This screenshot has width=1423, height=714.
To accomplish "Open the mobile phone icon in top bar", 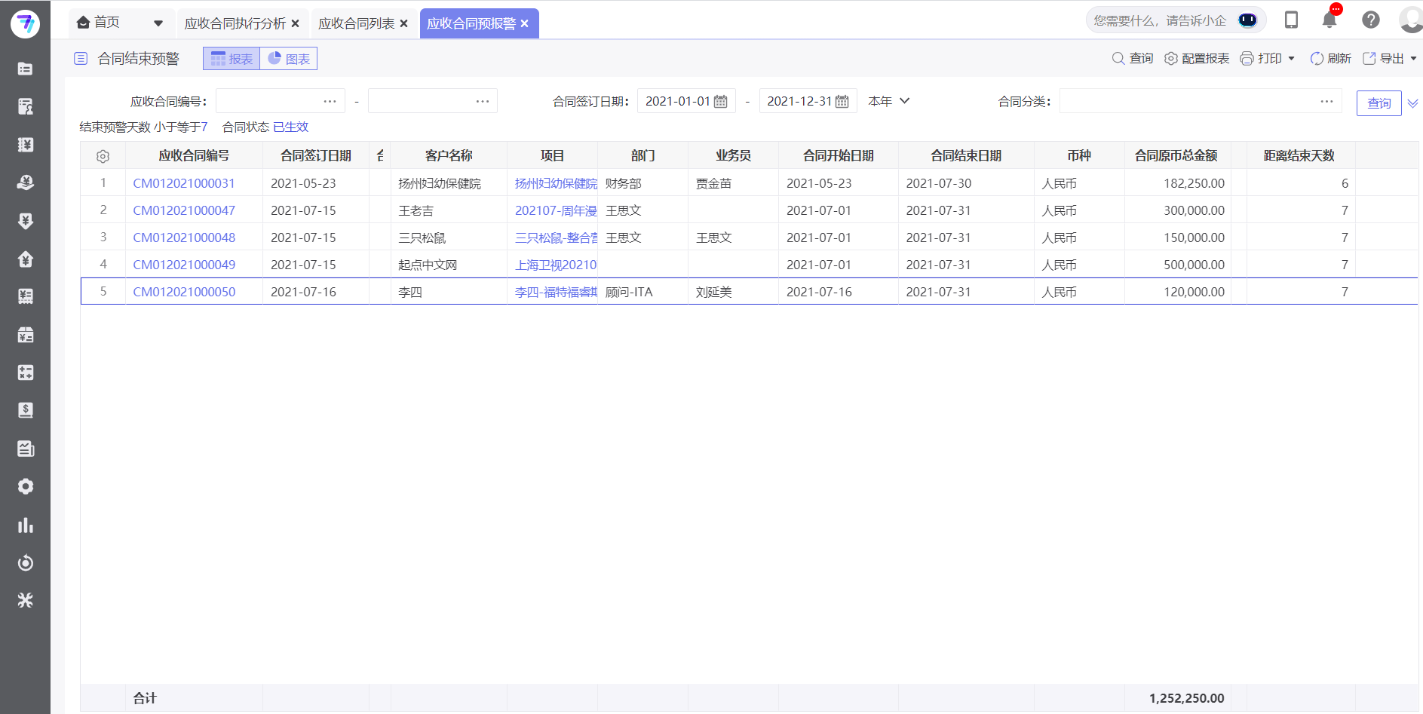I will pos(1291,20).
